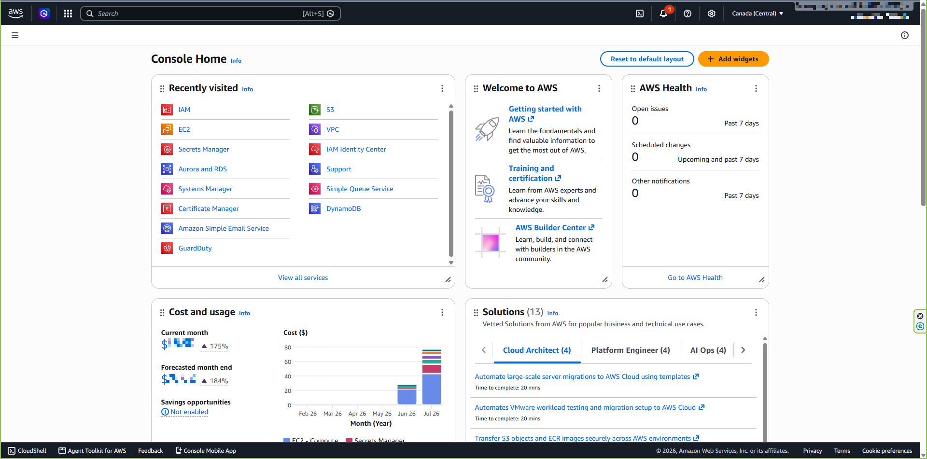Image resolution: width=927 pixels, height=459 pixels.
Task: Click the Jun 26 cost bar
Action: [x=407, y=394]
